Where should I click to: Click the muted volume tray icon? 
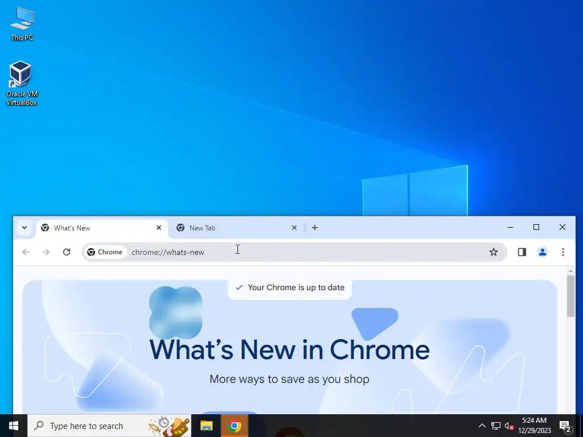pos(509,426)
